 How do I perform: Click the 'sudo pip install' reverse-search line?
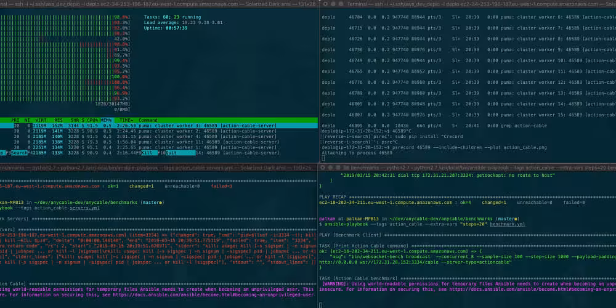coord(392,136)
